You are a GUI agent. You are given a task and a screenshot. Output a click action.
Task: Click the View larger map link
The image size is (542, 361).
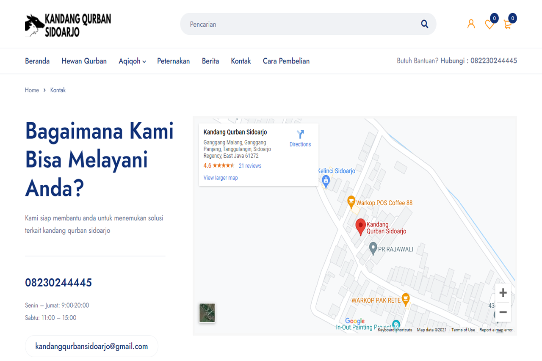click(x=221, y=178)
